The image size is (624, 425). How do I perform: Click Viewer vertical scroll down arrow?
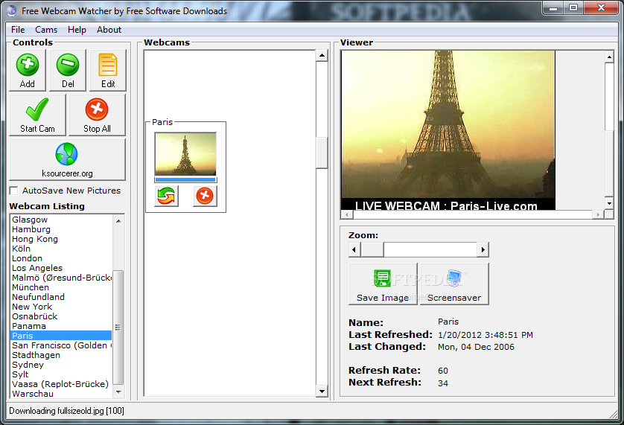click(609, 203)
